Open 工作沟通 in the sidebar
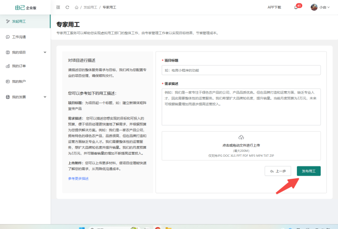The height and width of the screenshot is (229, 338). click(25, 37)
